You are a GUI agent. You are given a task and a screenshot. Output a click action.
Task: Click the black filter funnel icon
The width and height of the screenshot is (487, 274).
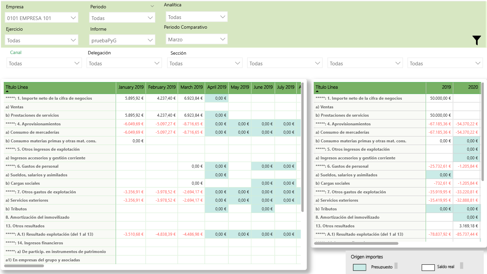point(476,40)
